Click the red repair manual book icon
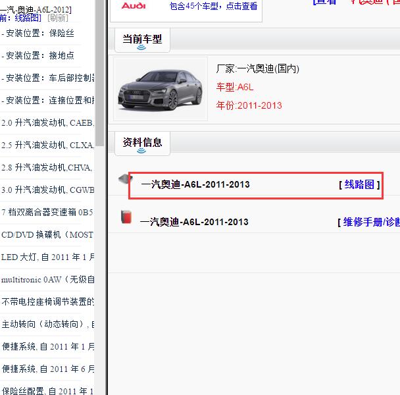 coord(126,217)
